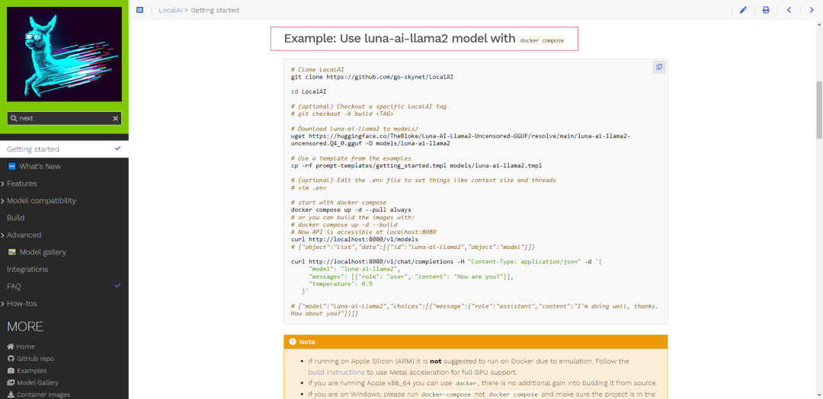The width and height of the screenshot is (823, 399).
Task: Click the print page icon
Action: 766,10
